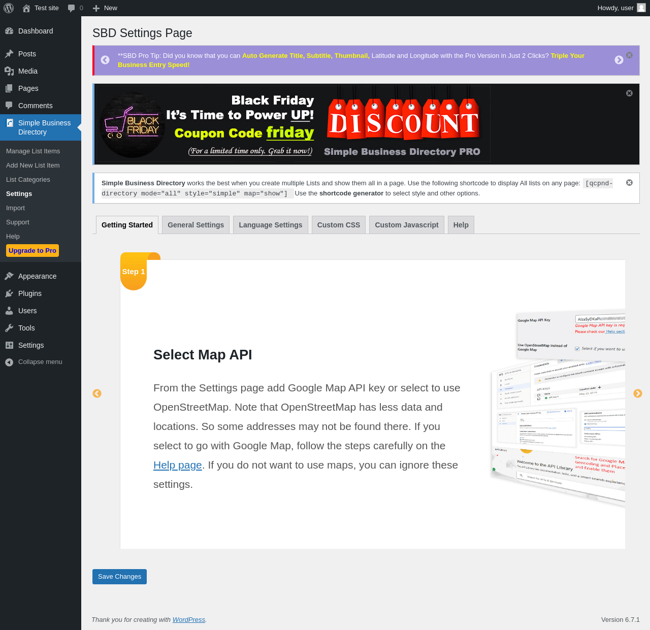Dismiss the shortcode info notice

[x=629, y=183]
